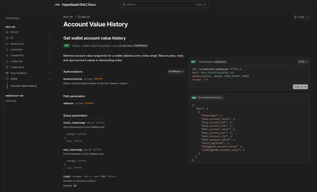This screenshot has width=317, height=192.
Task: Click the Hyperliquid OHLC Docs title
Action: pos(79,5)
